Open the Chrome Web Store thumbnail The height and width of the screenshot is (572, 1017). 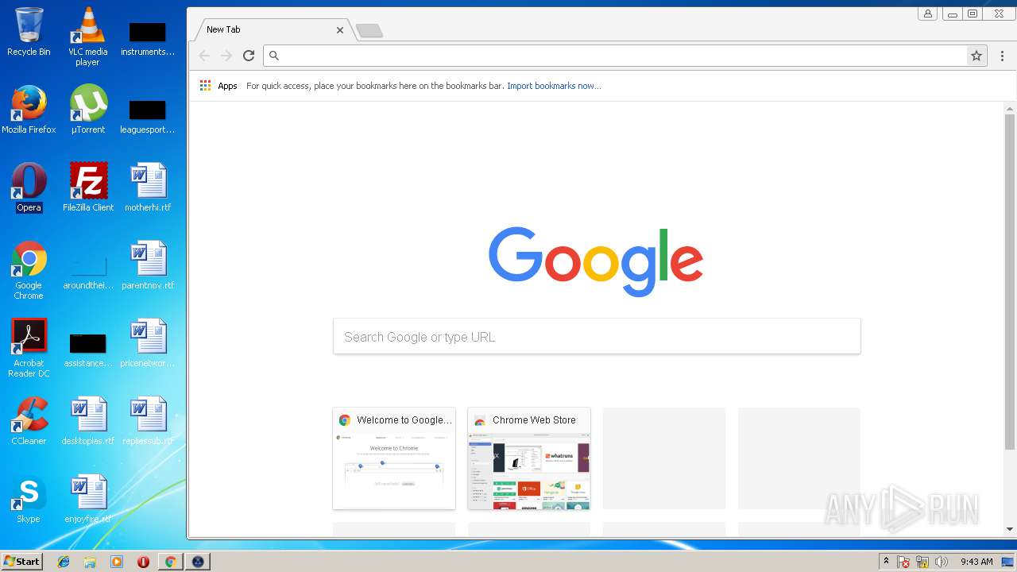tap(529, 458)
